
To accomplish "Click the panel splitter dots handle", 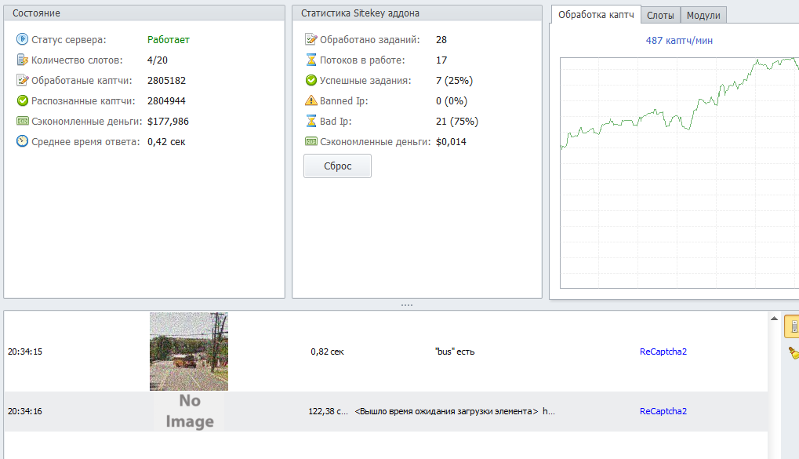I will point(407,305).
